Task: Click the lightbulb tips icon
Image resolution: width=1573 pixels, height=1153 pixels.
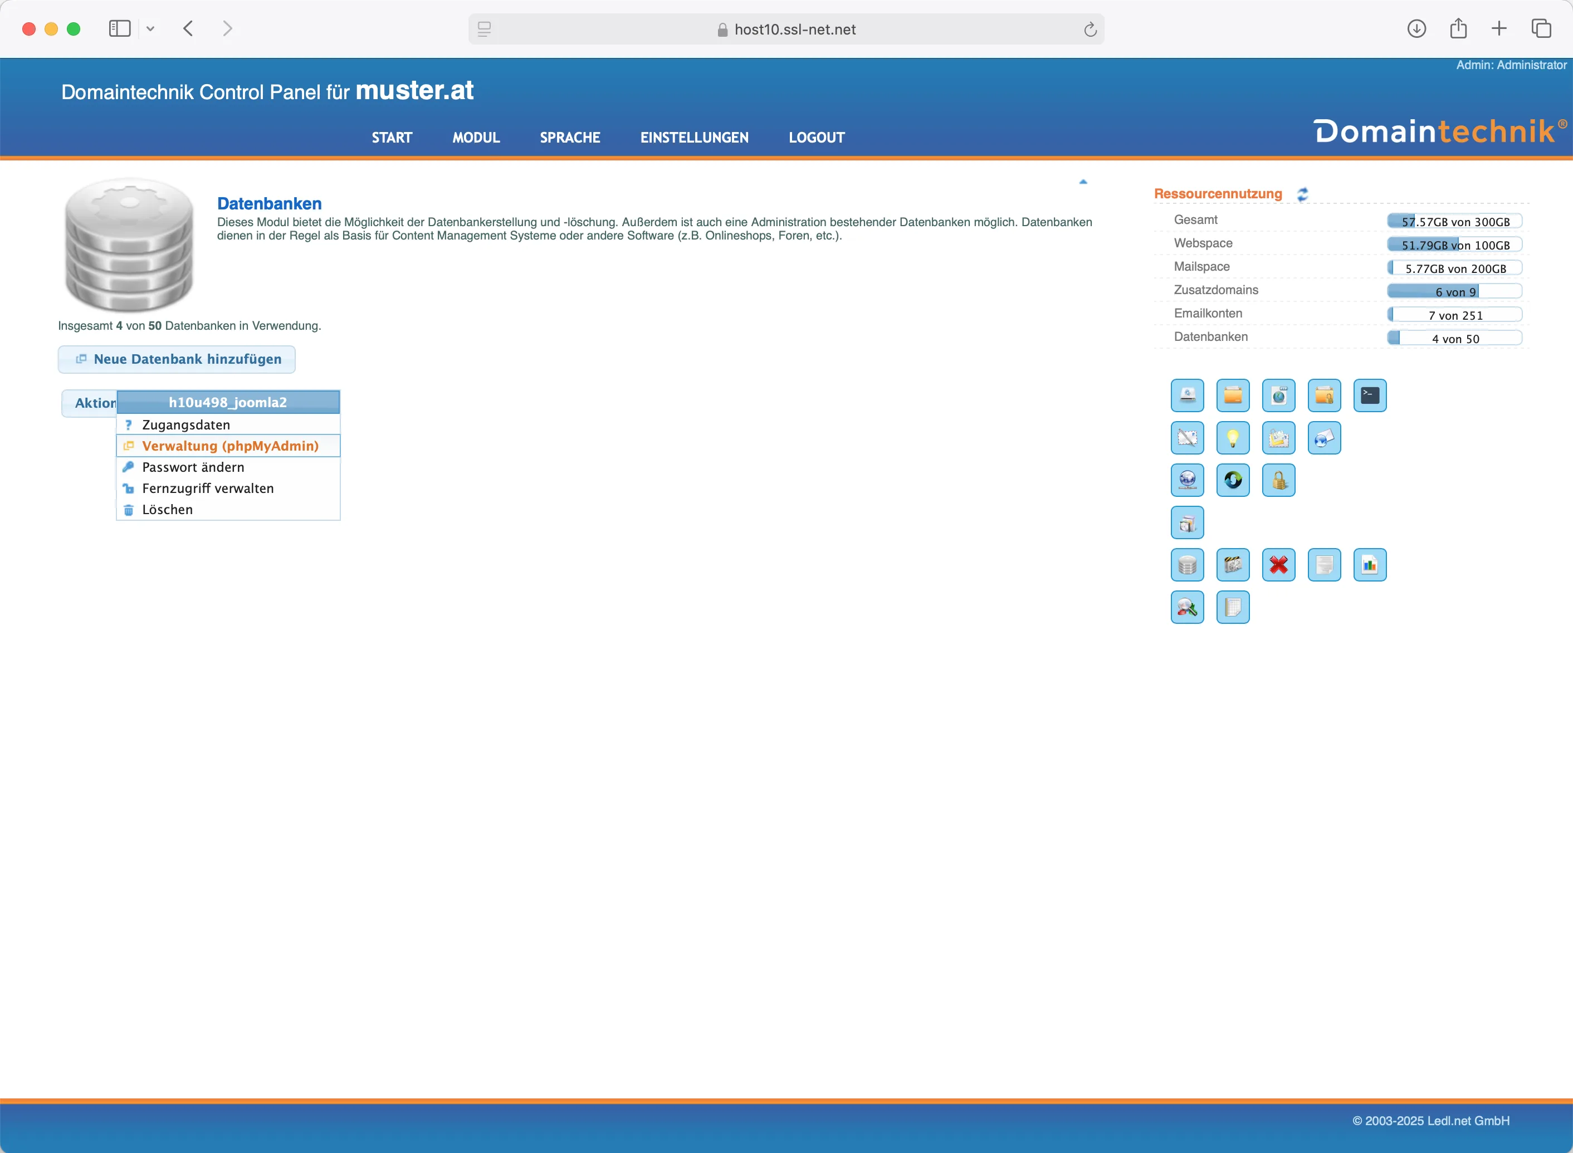Action: pos(1233,438)
